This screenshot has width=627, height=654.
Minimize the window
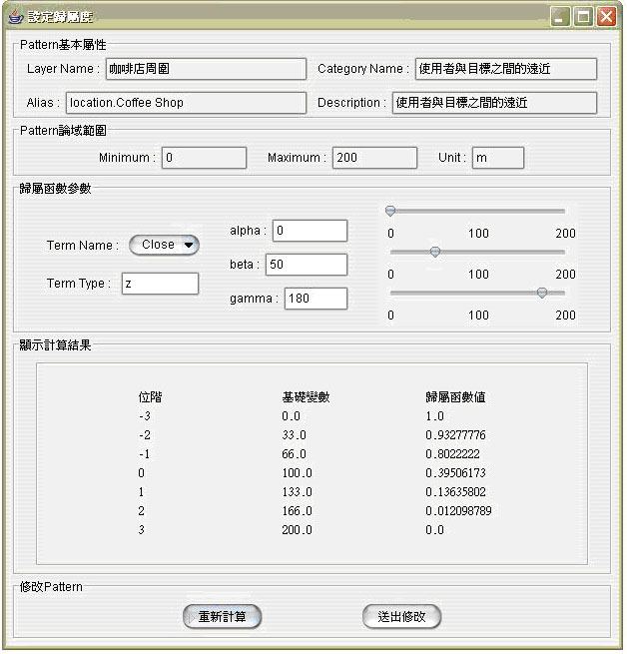click(x=561, y=16)
